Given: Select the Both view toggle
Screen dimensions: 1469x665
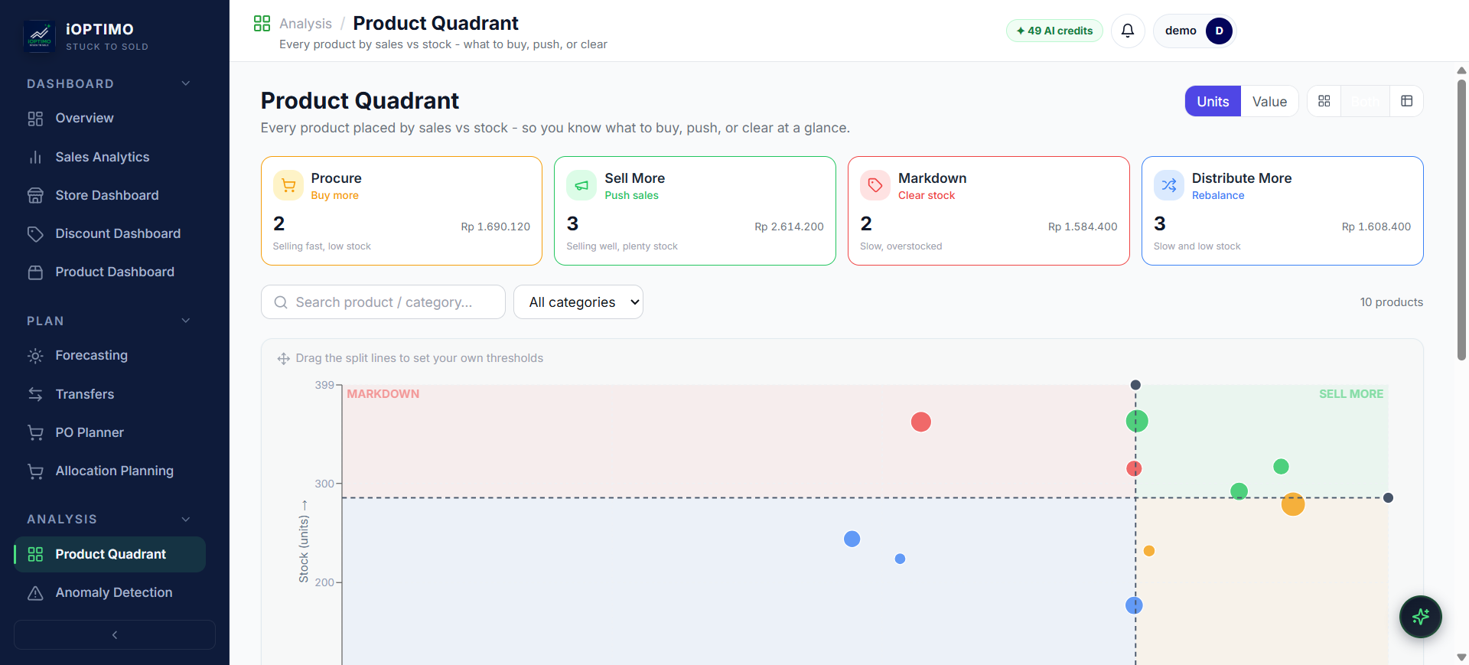Looking at the screenshot, I should click(1365, 101).
